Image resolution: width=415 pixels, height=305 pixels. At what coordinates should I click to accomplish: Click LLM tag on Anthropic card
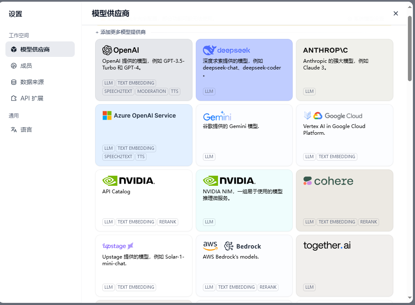point(309,92)
